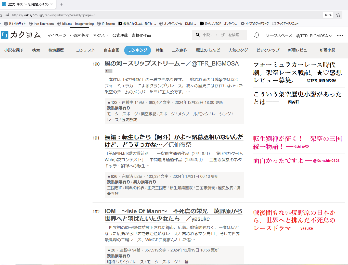Close the current ranking tab

51,4
